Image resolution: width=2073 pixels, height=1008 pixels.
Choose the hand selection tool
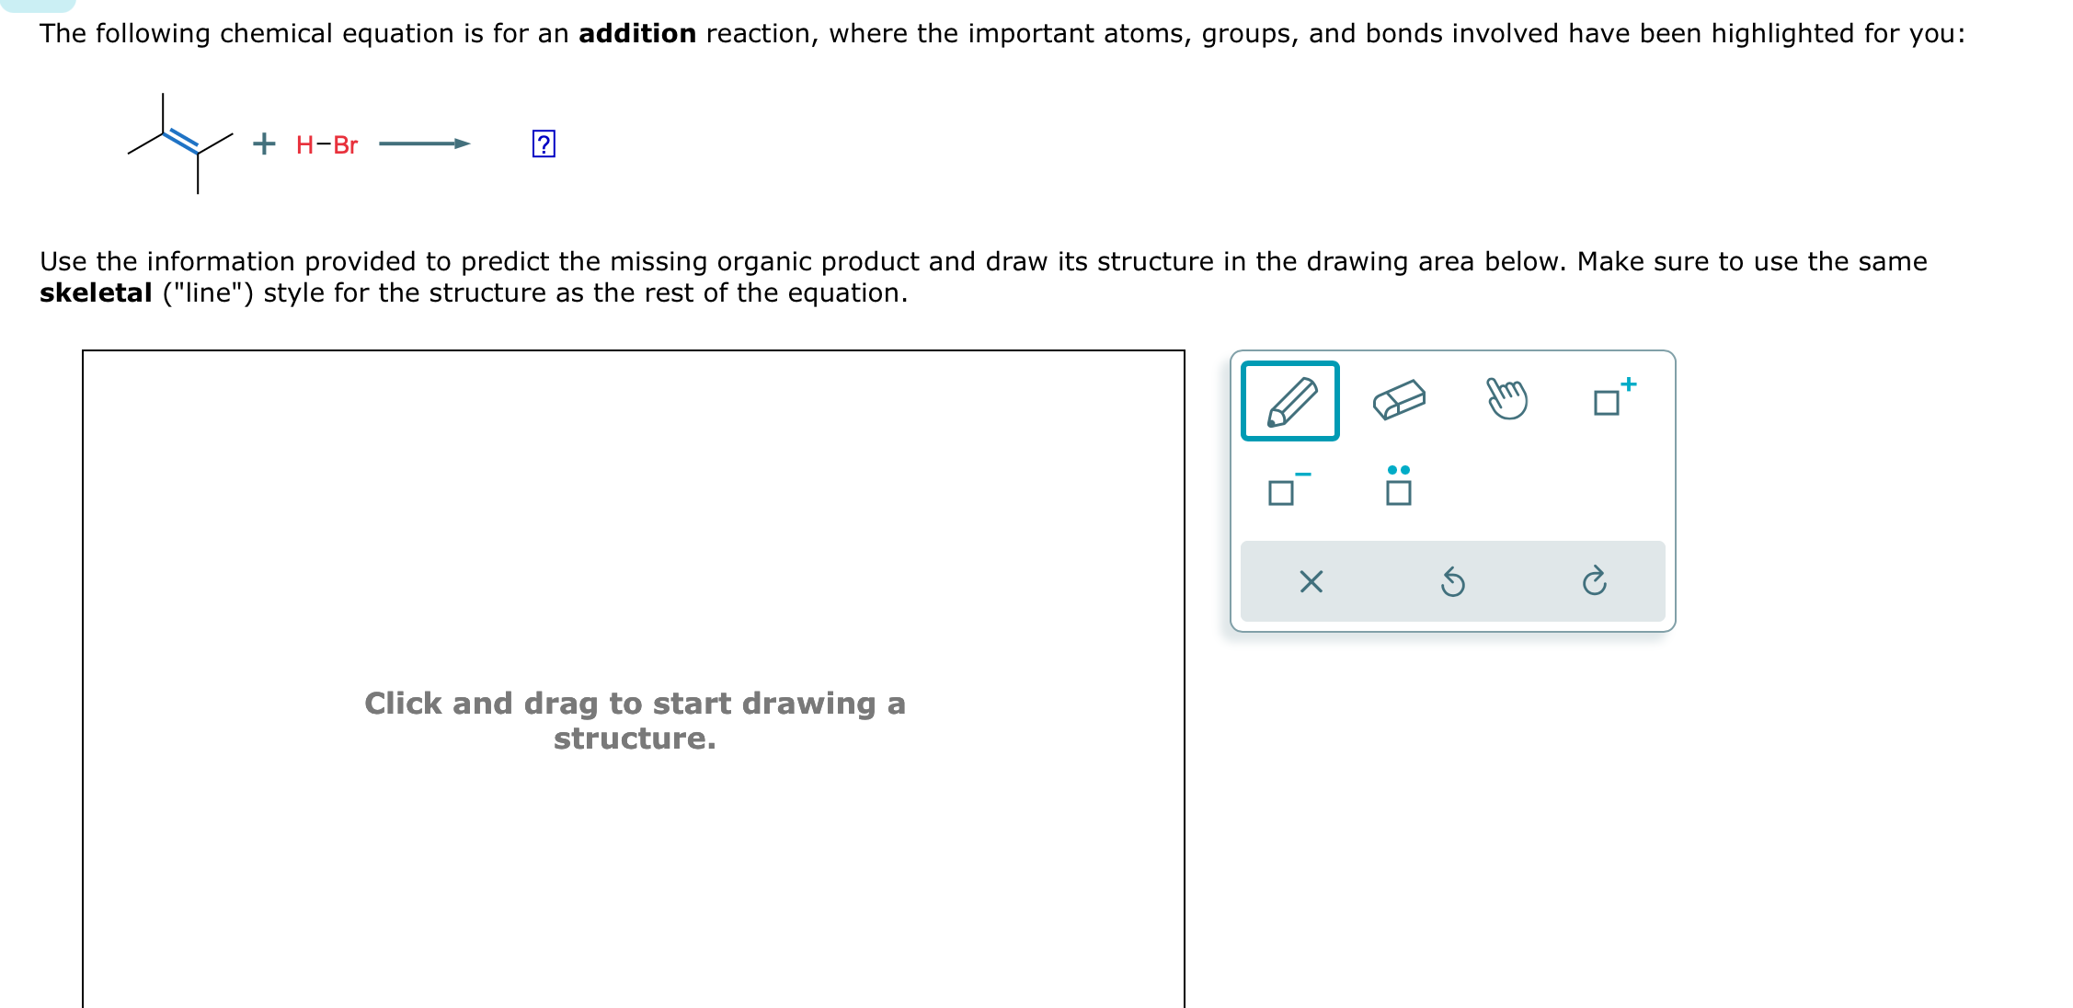[x=1507, y=399]
